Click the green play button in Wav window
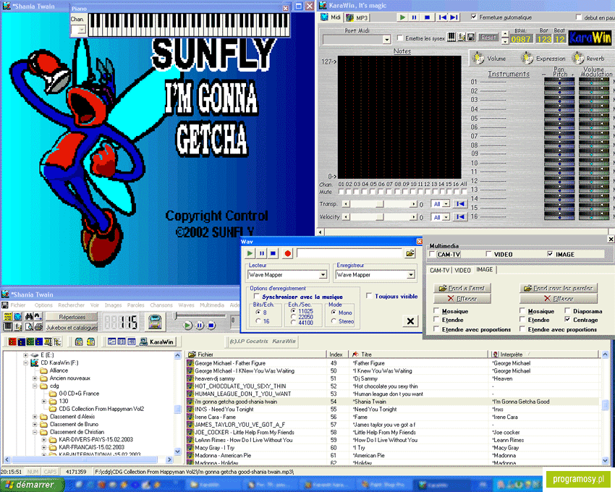 (x=250, y=253)
